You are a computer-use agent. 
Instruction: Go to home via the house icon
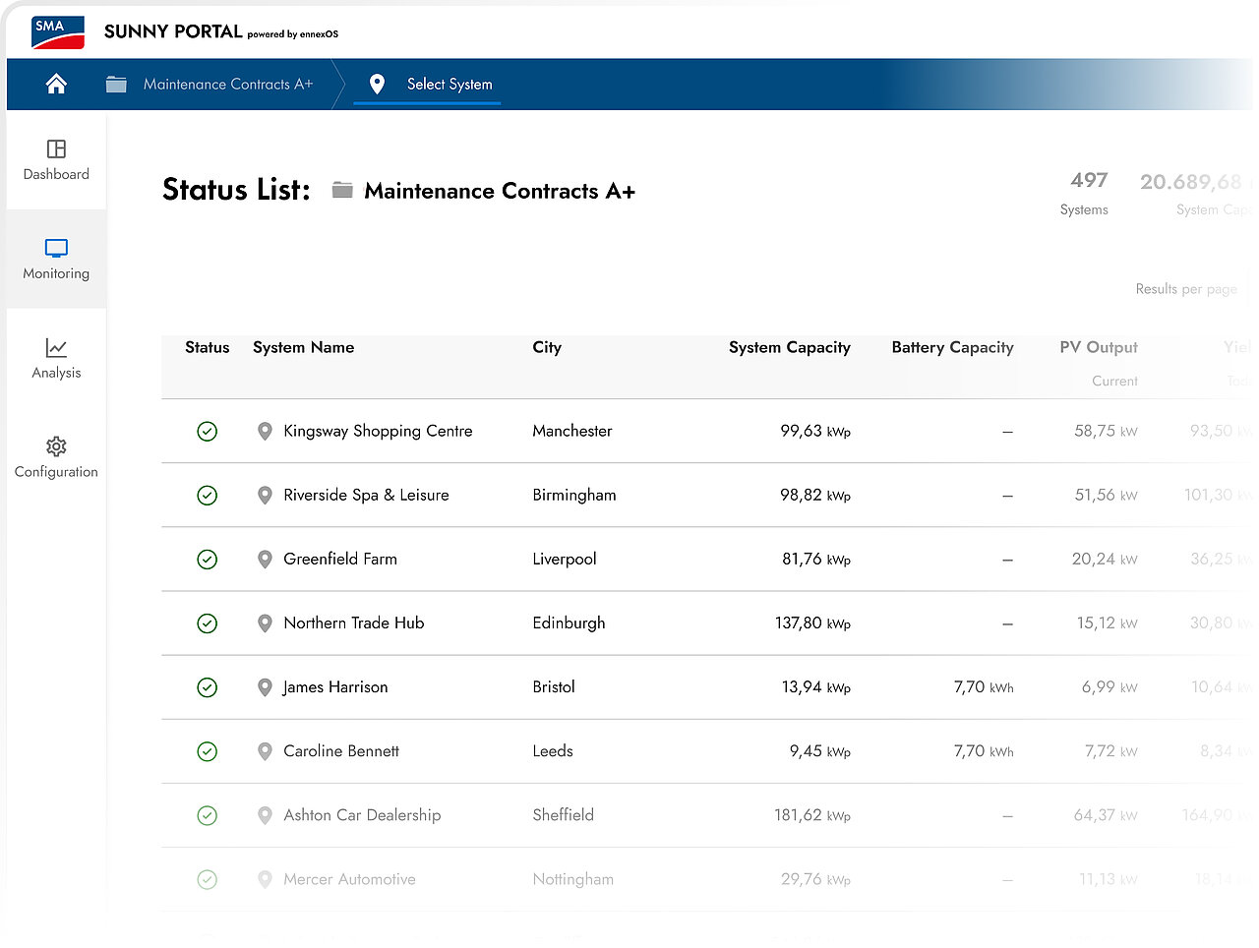click(56, 84)
